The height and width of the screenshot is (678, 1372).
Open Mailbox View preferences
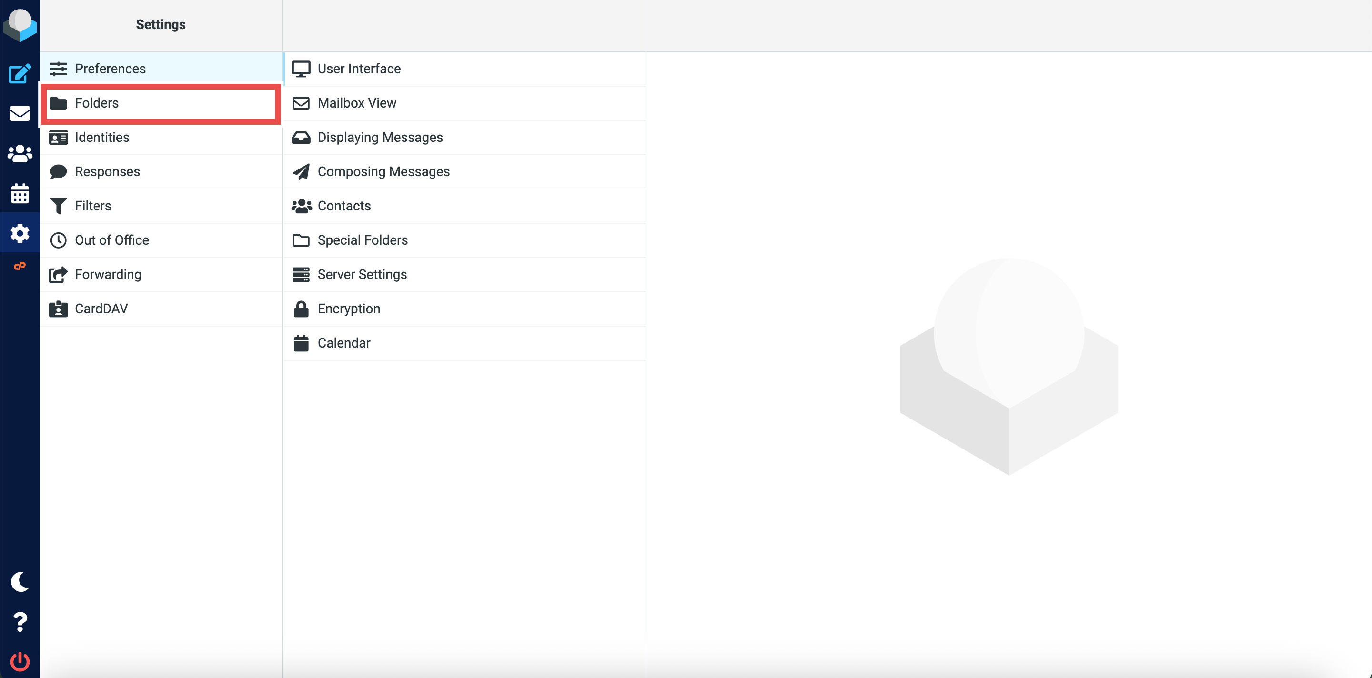[x=356, y=103]
